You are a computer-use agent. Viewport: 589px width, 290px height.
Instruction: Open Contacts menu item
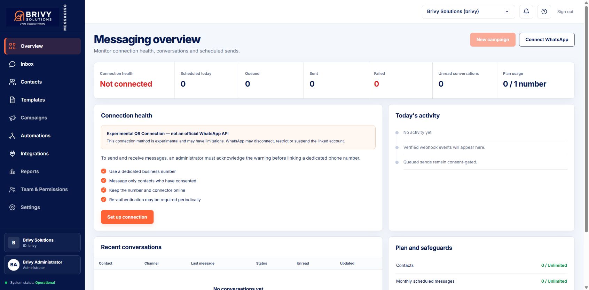pyautogui.click(x=42, y=82)
